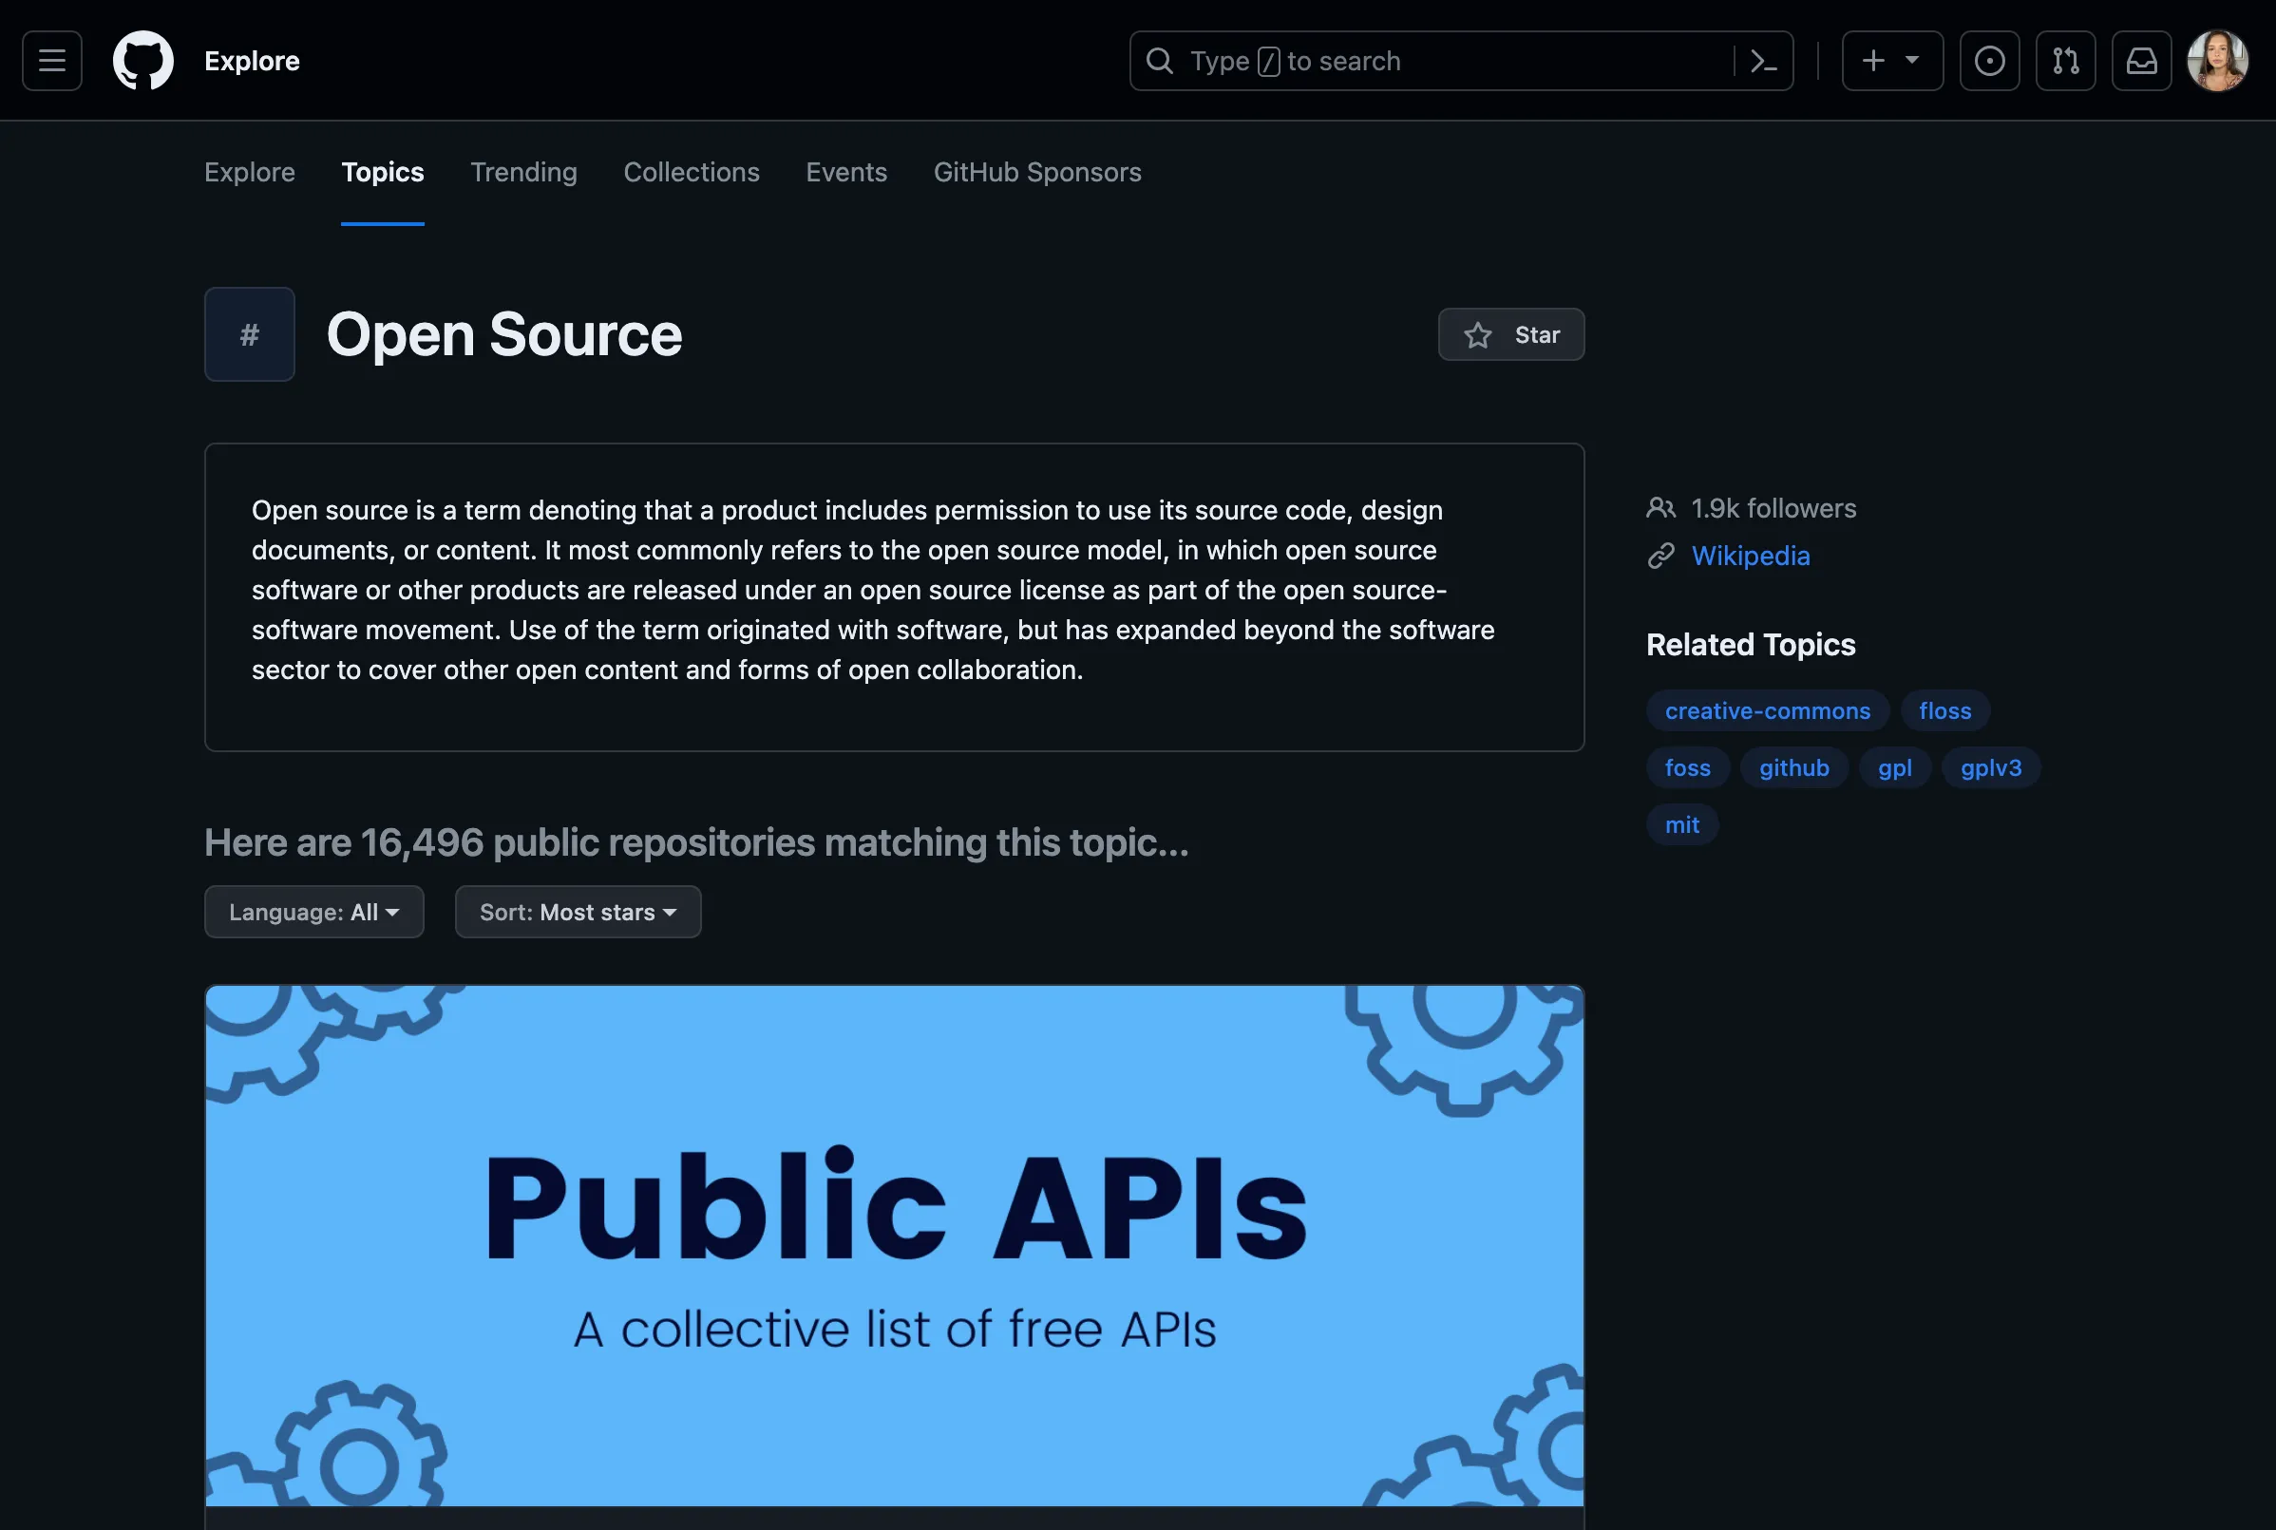Switch to the Trending tab
This screenshot has height=1530, width=2276.
click(x=524, y=173)
